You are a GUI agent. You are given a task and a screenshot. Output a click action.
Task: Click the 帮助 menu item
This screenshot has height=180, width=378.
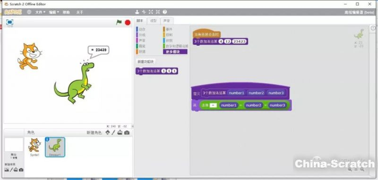(x=66, y=12)
